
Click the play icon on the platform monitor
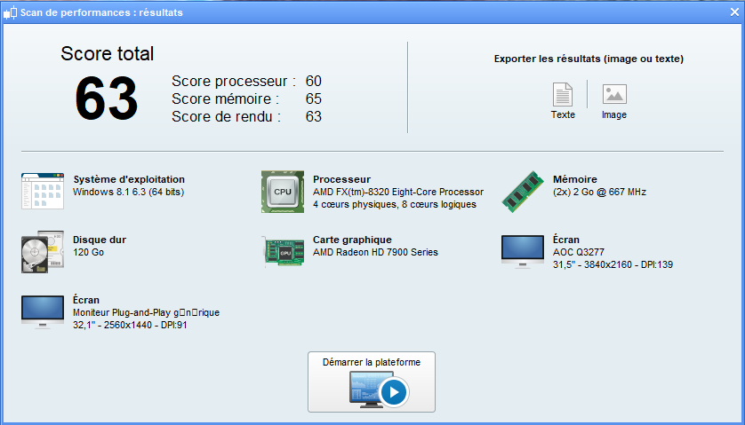[394, 392]
